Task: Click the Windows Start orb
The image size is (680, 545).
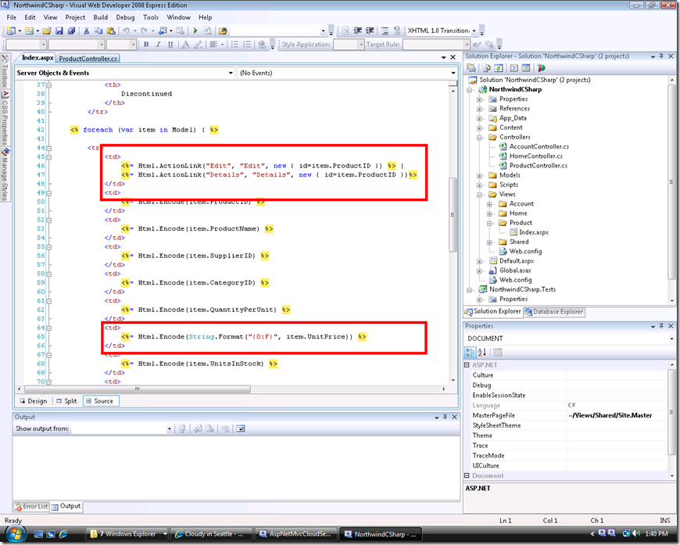Action: (x=15, y=534)
